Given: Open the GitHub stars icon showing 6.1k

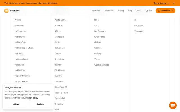Looking at the screenshot, I should tap(149, 11).
